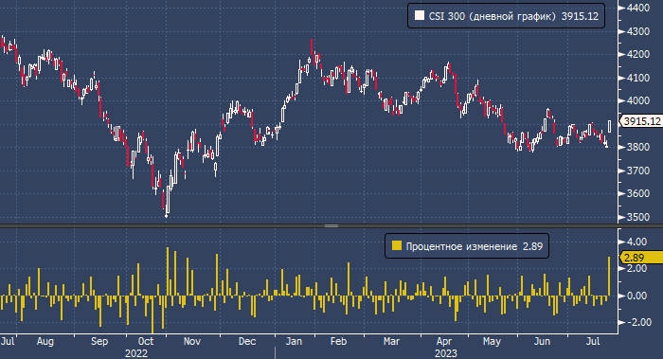
Task: Click the 3500 price axis label
Action: coord(638,217)
